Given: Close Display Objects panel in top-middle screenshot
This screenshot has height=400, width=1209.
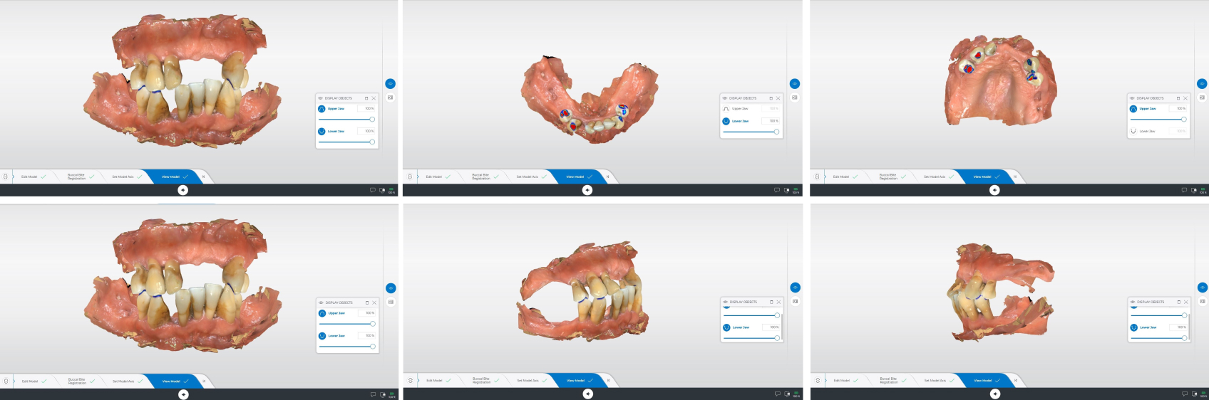Looking at the screenshot, I should tap(778, 98).
